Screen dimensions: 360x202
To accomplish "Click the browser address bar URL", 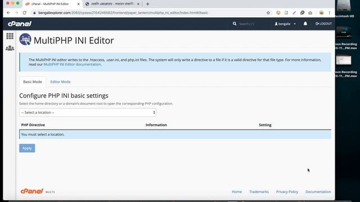I will pyautogui.click(x=123, y=13).
